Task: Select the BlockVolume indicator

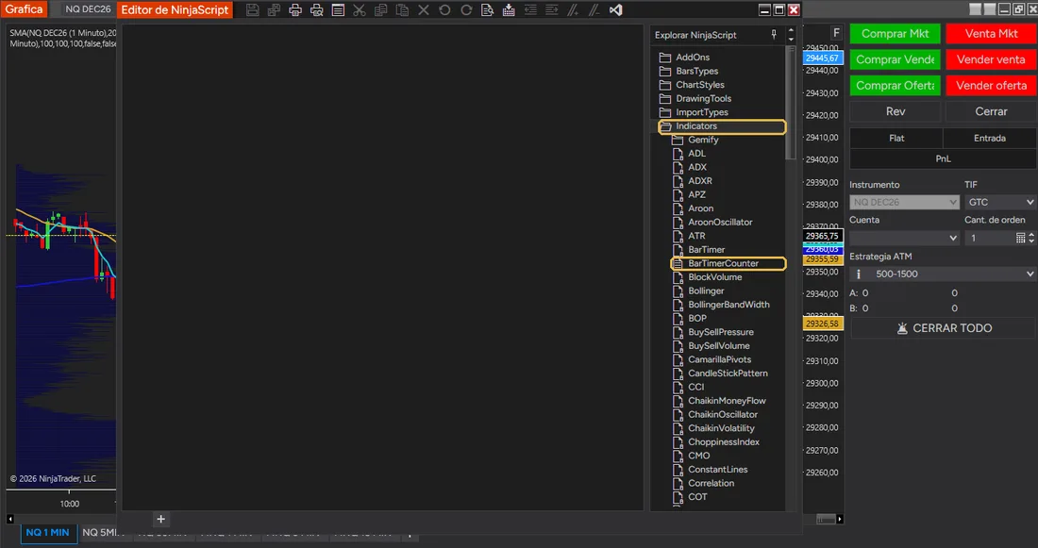Action: [715, 277]
